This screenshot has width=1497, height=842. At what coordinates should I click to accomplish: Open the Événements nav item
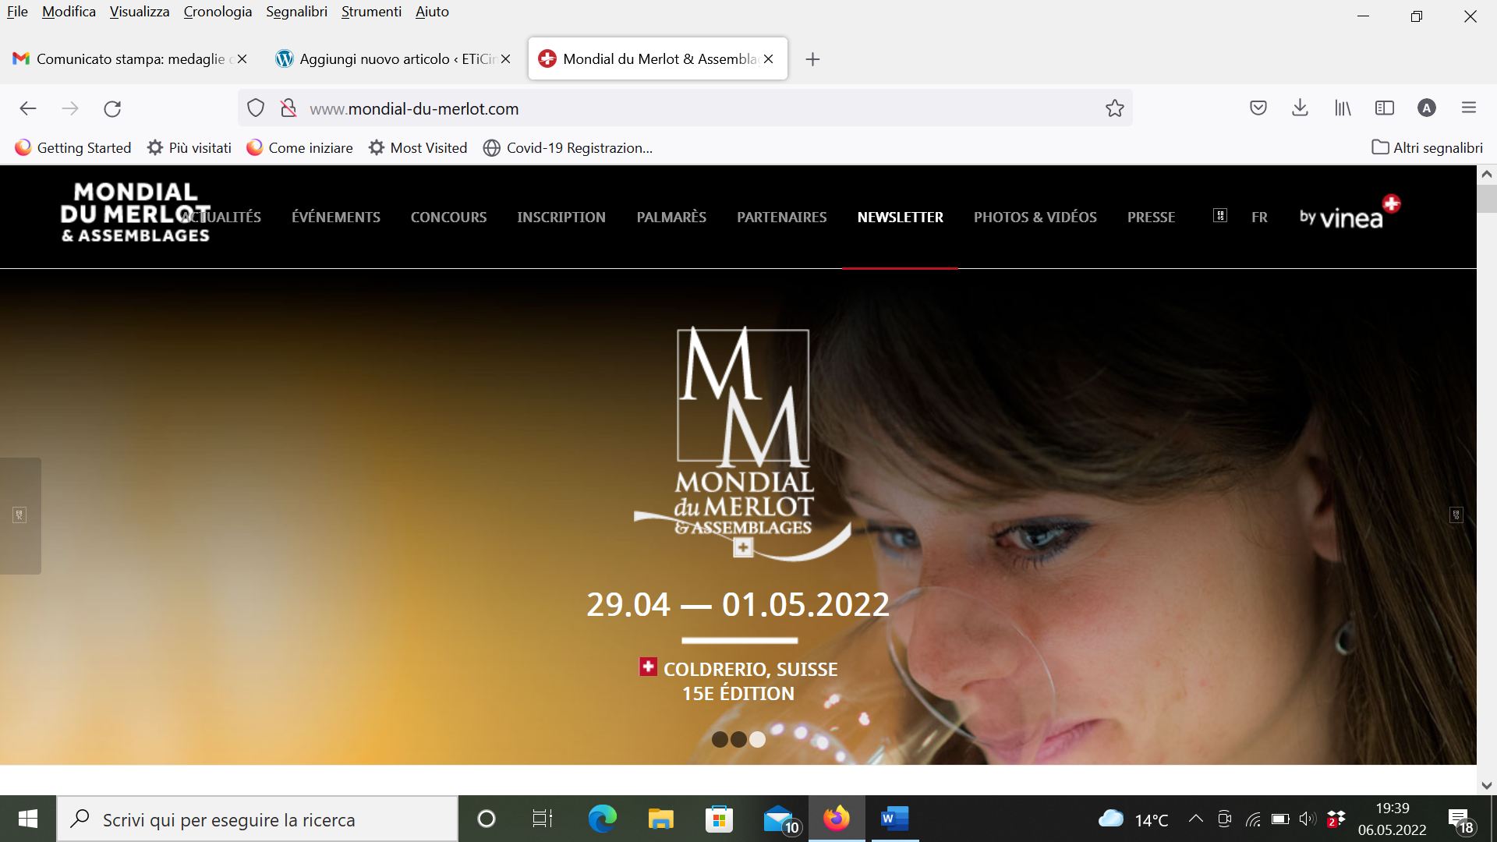[336, 218]
